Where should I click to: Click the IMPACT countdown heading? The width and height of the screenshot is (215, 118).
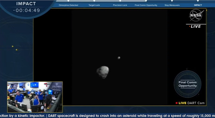click(x=26, y=4)
